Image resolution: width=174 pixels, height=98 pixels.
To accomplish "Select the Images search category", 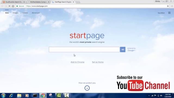I will [15, 13].
